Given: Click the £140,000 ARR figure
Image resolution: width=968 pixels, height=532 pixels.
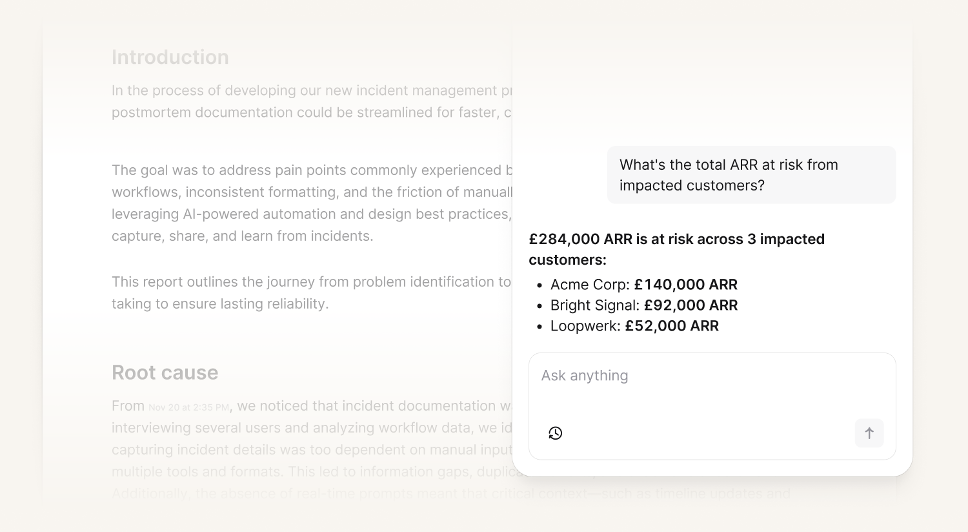Looking at the screenshot, I should pyautogui.click(x=685, y=285).
